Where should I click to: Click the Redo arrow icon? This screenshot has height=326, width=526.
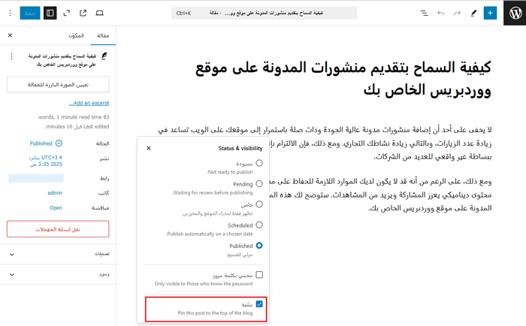457,13
